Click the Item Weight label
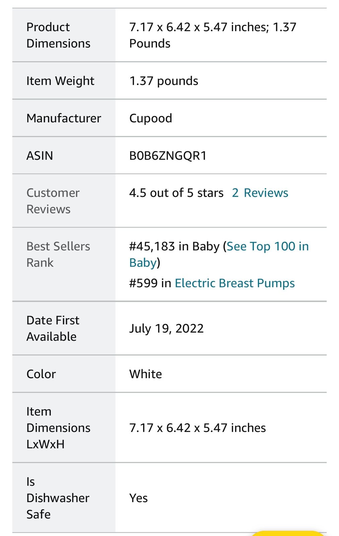This screenshot has width=339, height=536. (x=60, y=81)
